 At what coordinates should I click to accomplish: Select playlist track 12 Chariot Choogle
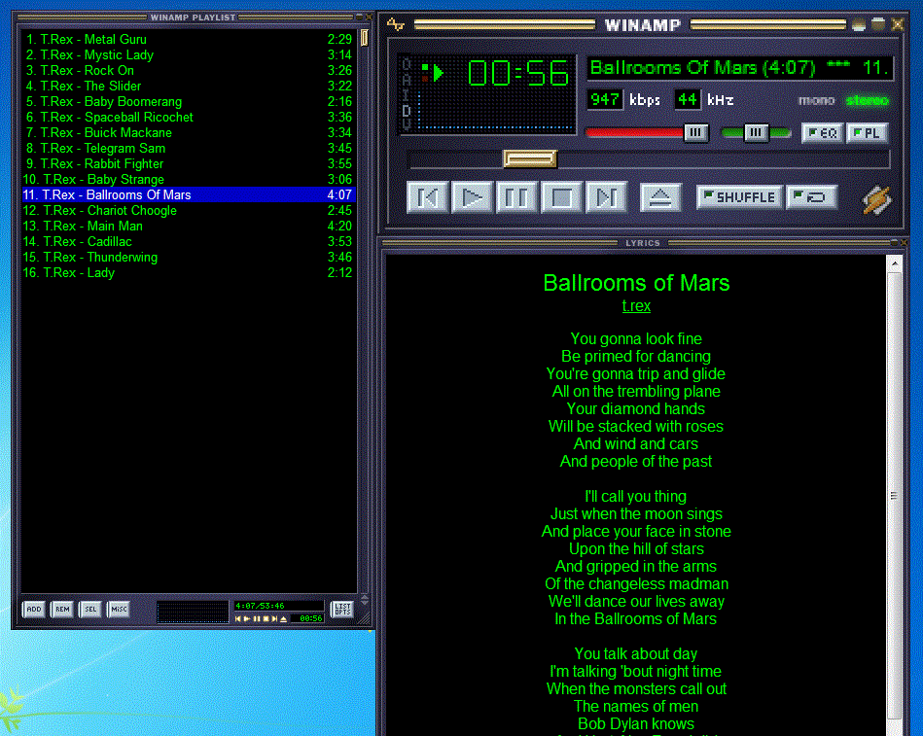(189, 211)
